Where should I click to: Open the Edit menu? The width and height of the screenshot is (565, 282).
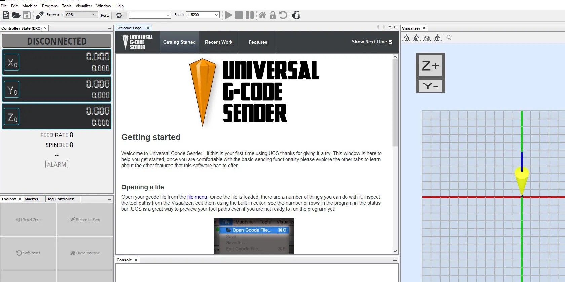point(14,6)
